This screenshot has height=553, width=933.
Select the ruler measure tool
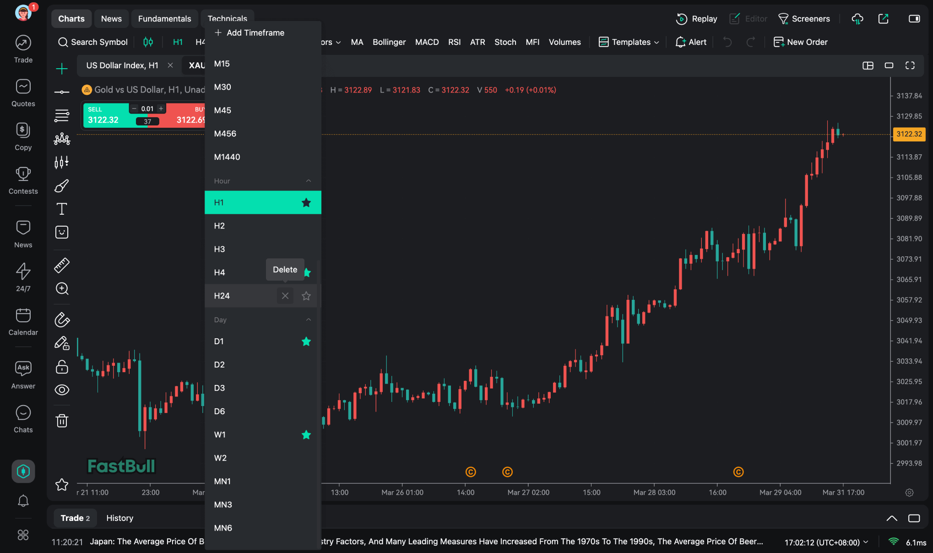[x=62, y=265]
